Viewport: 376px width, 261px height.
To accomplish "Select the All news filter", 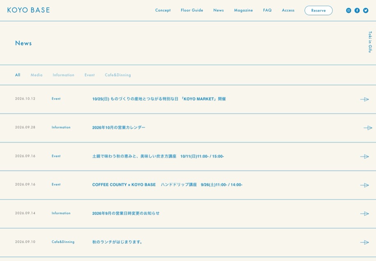I will tap(18, 75).
